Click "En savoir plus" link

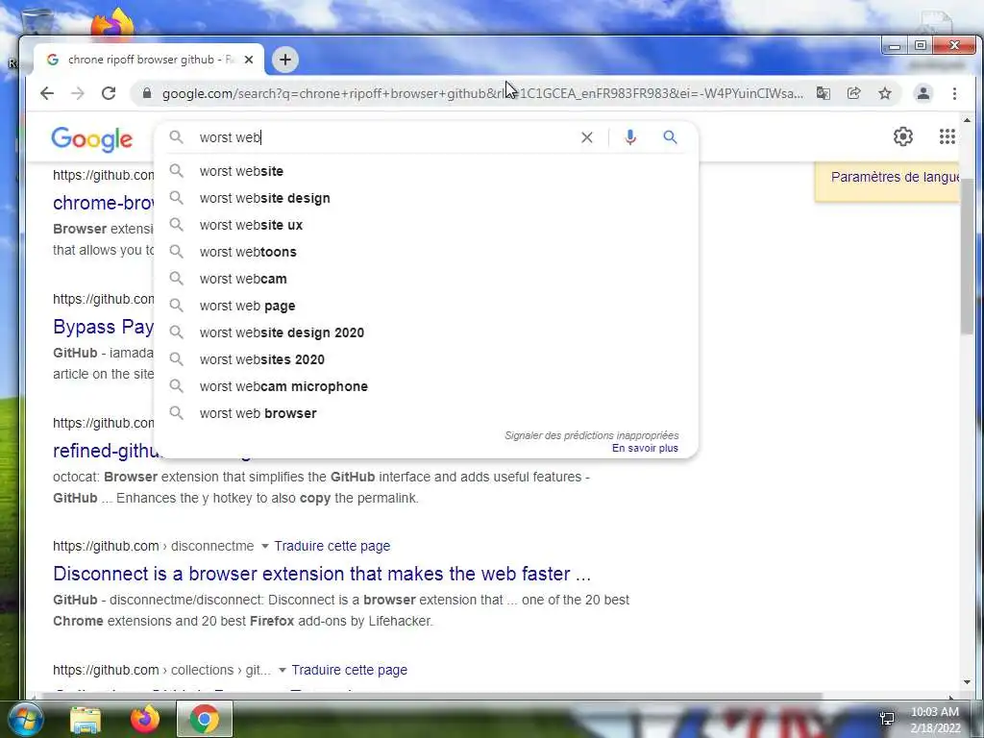pos(645,448)
